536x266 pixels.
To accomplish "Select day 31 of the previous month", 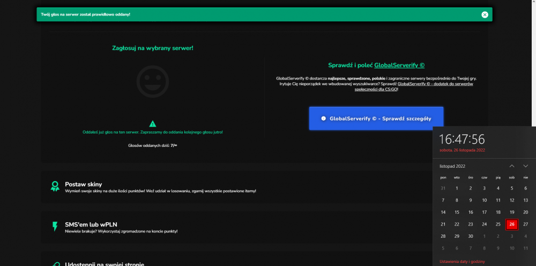I will pos(443,188).
